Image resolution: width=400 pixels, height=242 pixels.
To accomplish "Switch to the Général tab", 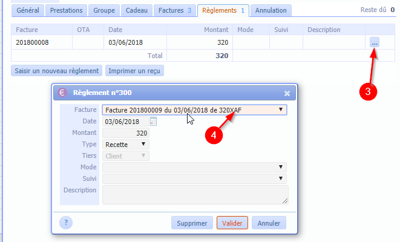I will click(x=28, y=11).
